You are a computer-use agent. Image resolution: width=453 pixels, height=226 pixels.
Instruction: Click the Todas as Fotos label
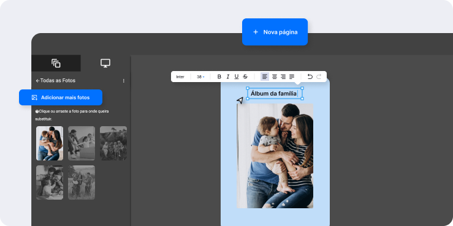click(x=58, y=81)
